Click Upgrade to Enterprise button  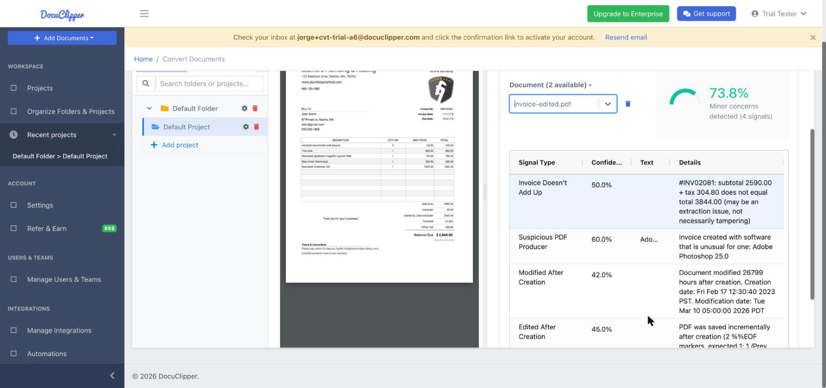coord(628,14)
